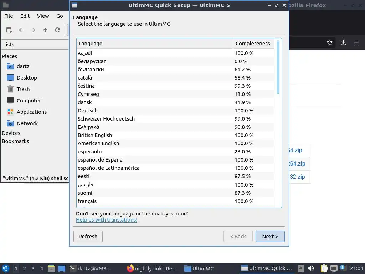This screenshot has width=365, height=274.
Task: Click the clipboard manager tray icon
Action: (x=324, y=268)
